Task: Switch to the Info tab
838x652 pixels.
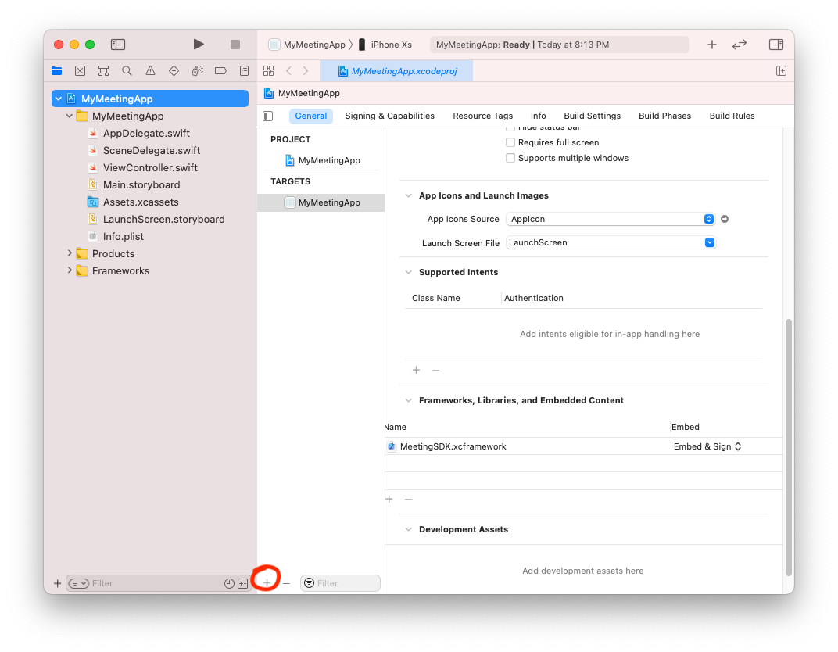Action: pyautogui.click(x=538, y=116)
